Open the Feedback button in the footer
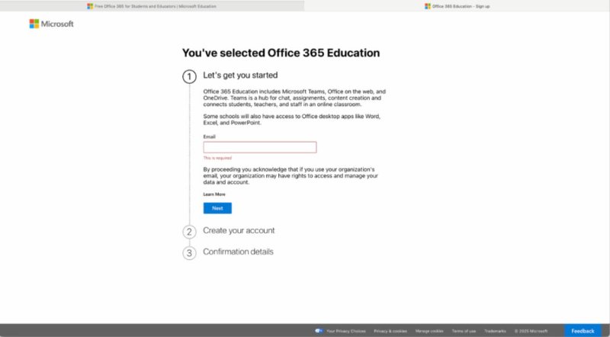This screenshot has width=610, height=337. click(583, 331)
